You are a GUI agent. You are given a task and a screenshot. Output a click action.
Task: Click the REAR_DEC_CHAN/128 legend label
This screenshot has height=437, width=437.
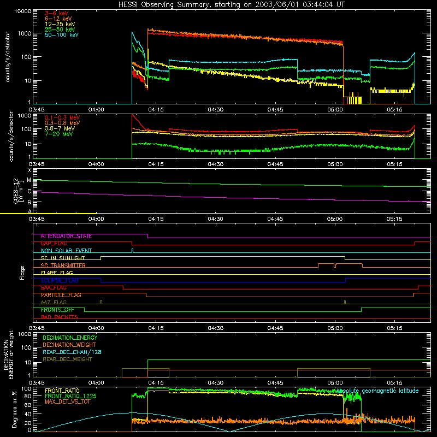tap(72, 352)
